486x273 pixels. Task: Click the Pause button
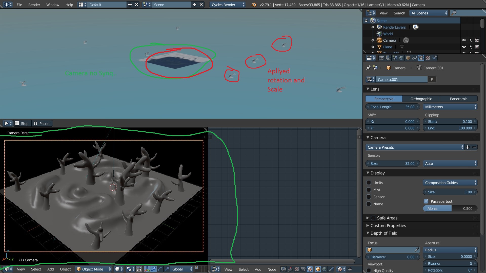42,123
